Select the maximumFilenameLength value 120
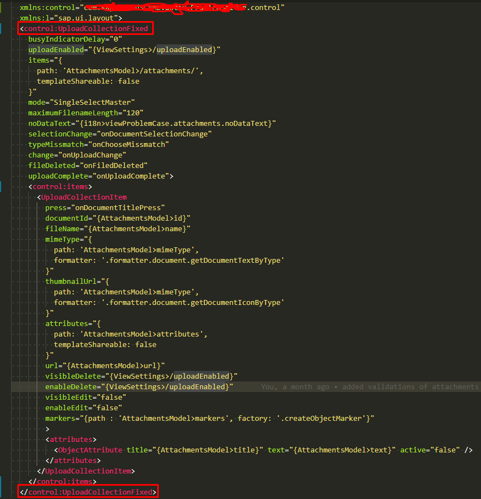Viewport: 481px width, 499px height. coord(133,113)
